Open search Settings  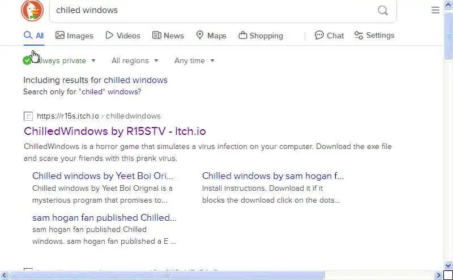coord(374,36)
